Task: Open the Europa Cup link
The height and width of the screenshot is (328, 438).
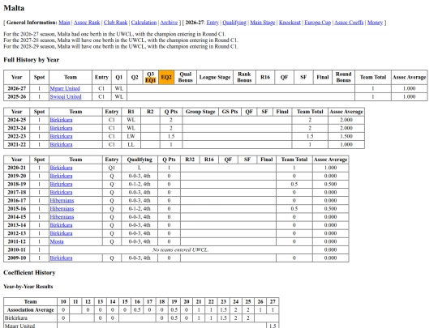Action: pos(318,23)
